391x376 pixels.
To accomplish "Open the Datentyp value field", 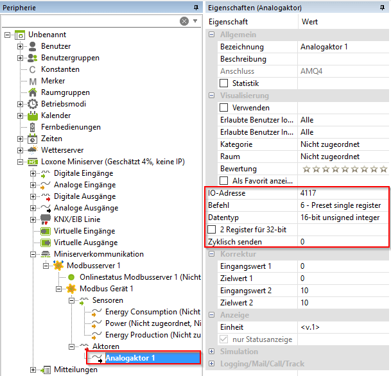I will tap(342, 218).
